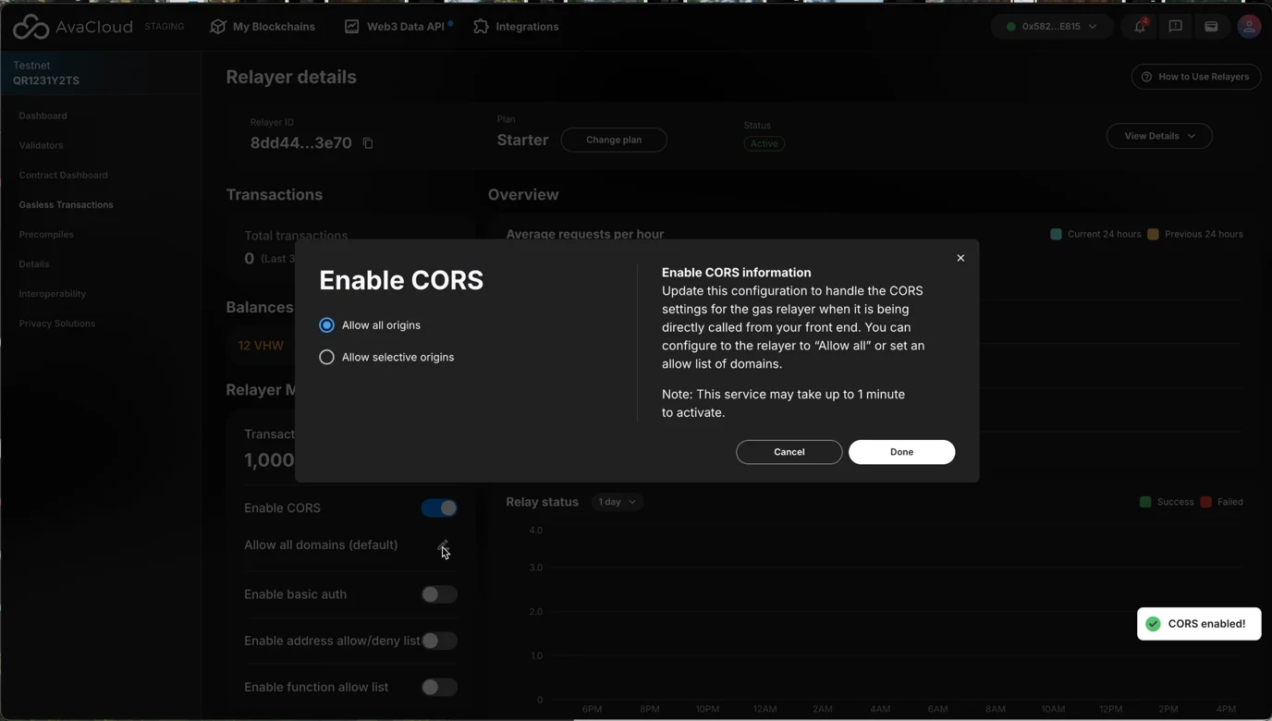Screen dimensions: 1272x721
Task: Click the Integrations puzzle icon
Action: point(481,27)
